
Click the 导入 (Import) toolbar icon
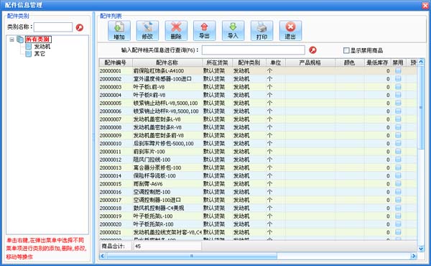pos(233,30)
